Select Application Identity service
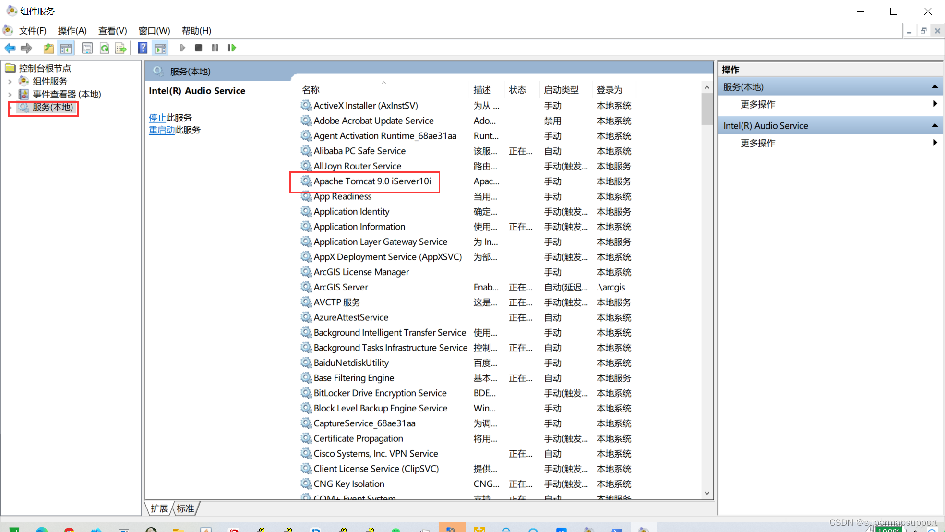Viewport: 945px width, 532px height. tap(351, 212)
